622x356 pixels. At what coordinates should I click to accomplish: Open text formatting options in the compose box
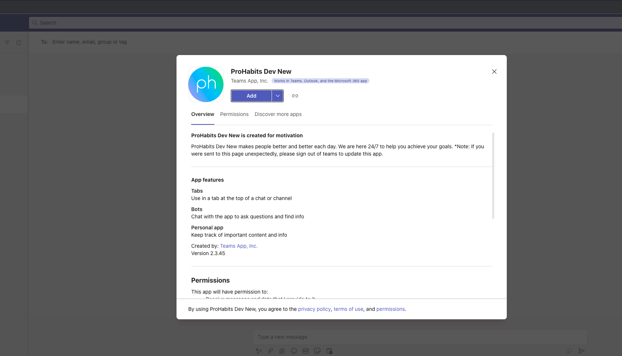point(259,351)
